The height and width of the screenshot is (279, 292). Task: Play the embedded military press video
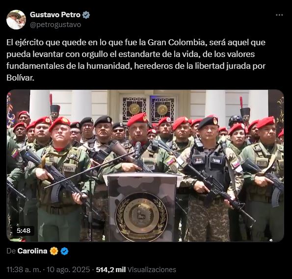click(145, 166)
